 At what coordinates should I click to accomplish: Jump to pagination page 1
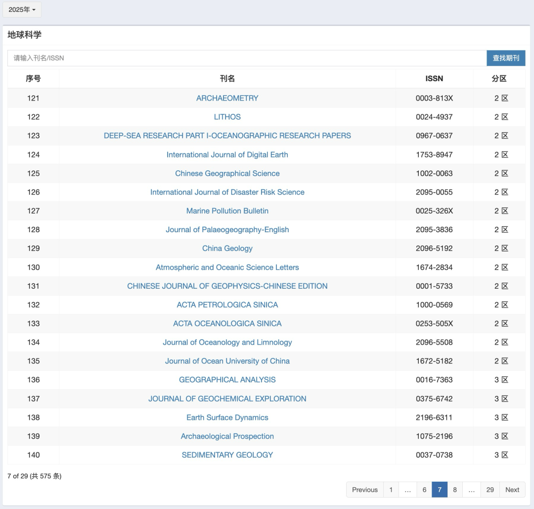[x=391, y=490]
